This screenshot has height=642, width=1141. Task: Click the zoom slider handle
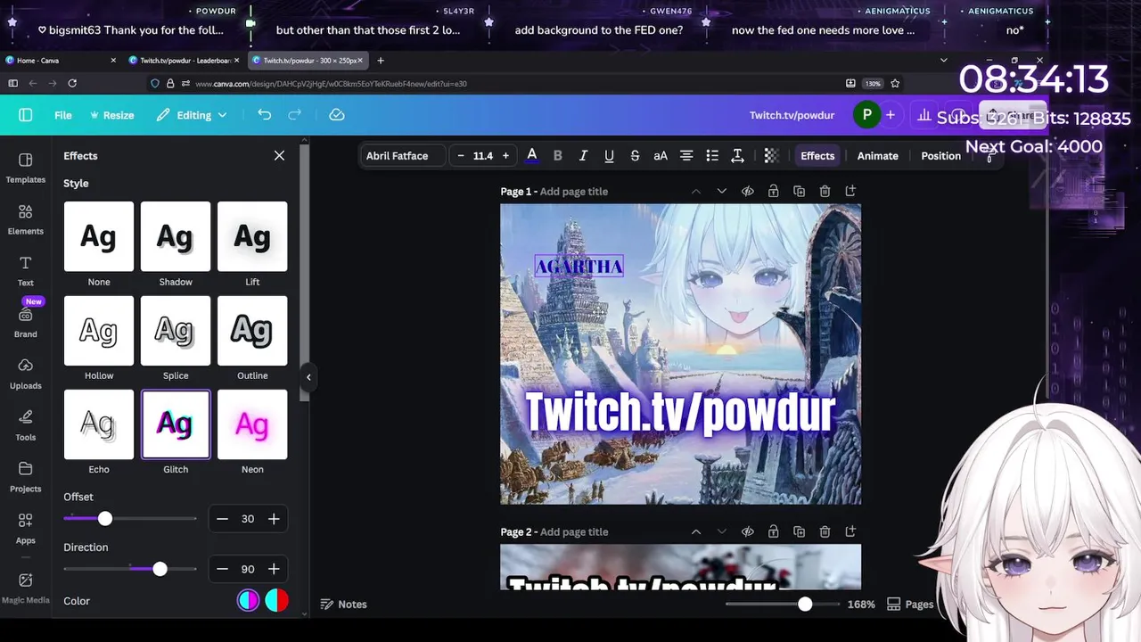tap(805, 604)
